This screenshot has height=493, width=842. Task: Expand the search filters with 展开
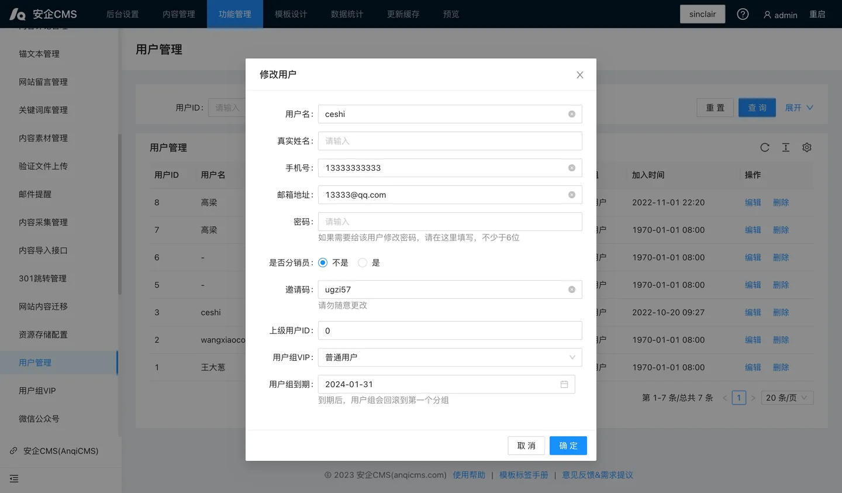[x=799, y=108]
